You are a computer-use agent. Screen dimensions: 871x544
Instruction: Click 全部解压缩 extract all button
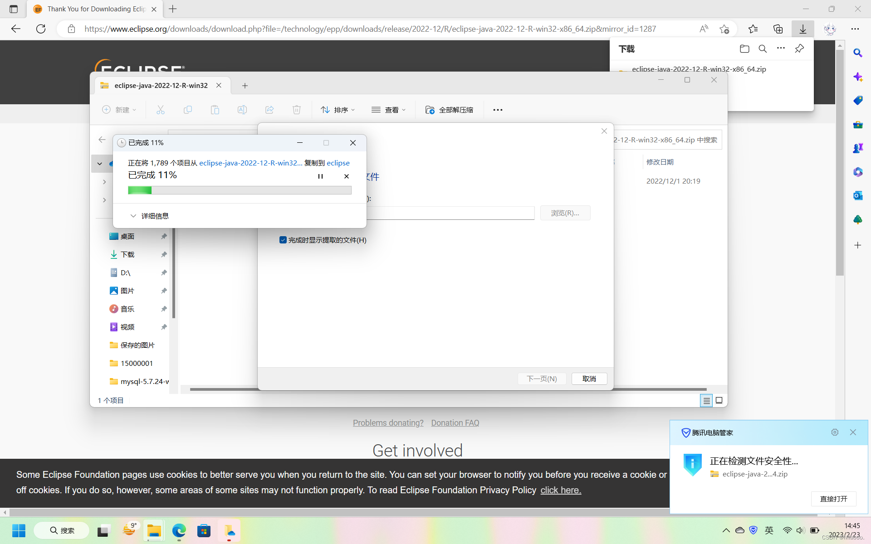point(449,110)
